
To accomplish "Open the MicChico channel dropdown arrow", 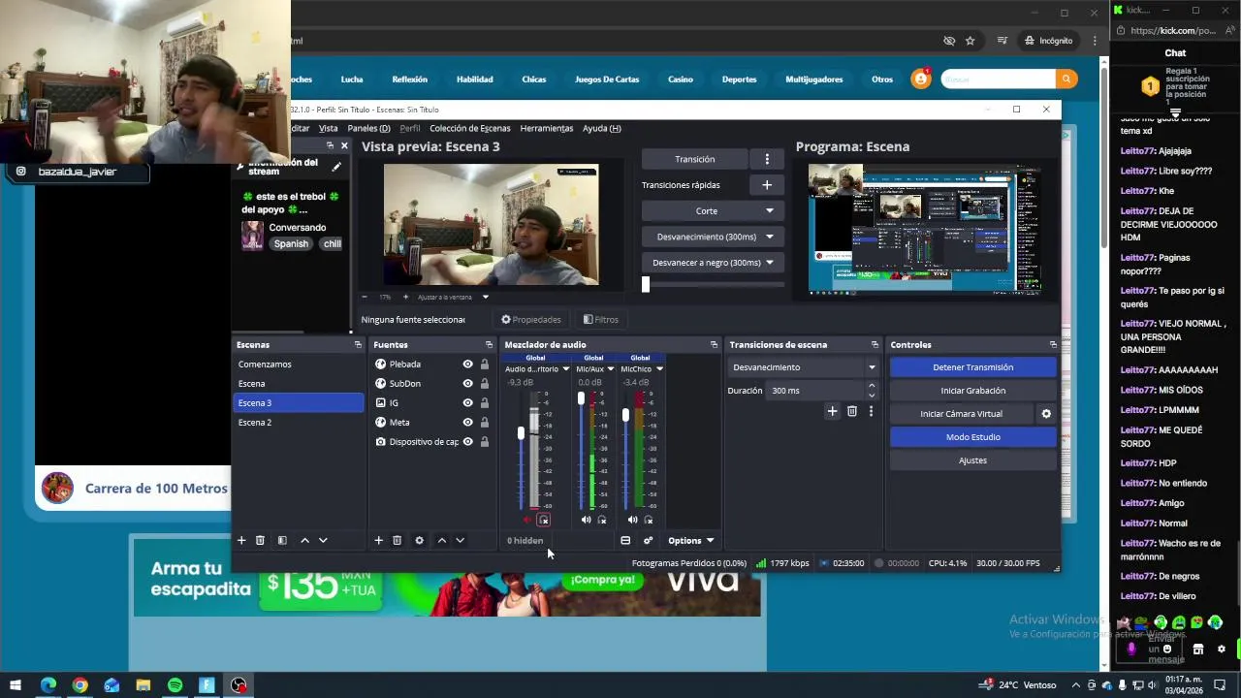I will tap(659, 368).
